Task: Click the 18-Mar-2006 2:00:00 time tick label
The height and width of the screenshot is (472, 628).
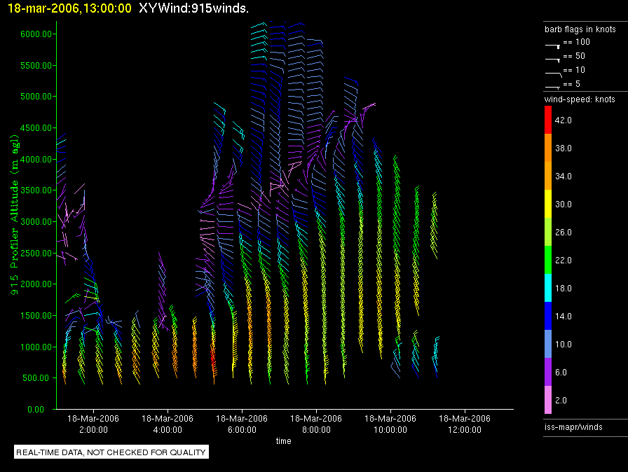Action: [93, 423]
